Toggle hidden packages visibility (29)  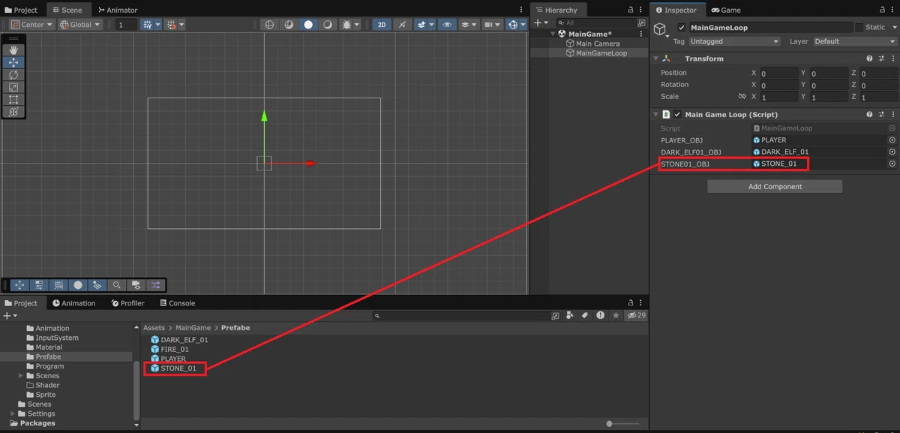coord(637,315)
